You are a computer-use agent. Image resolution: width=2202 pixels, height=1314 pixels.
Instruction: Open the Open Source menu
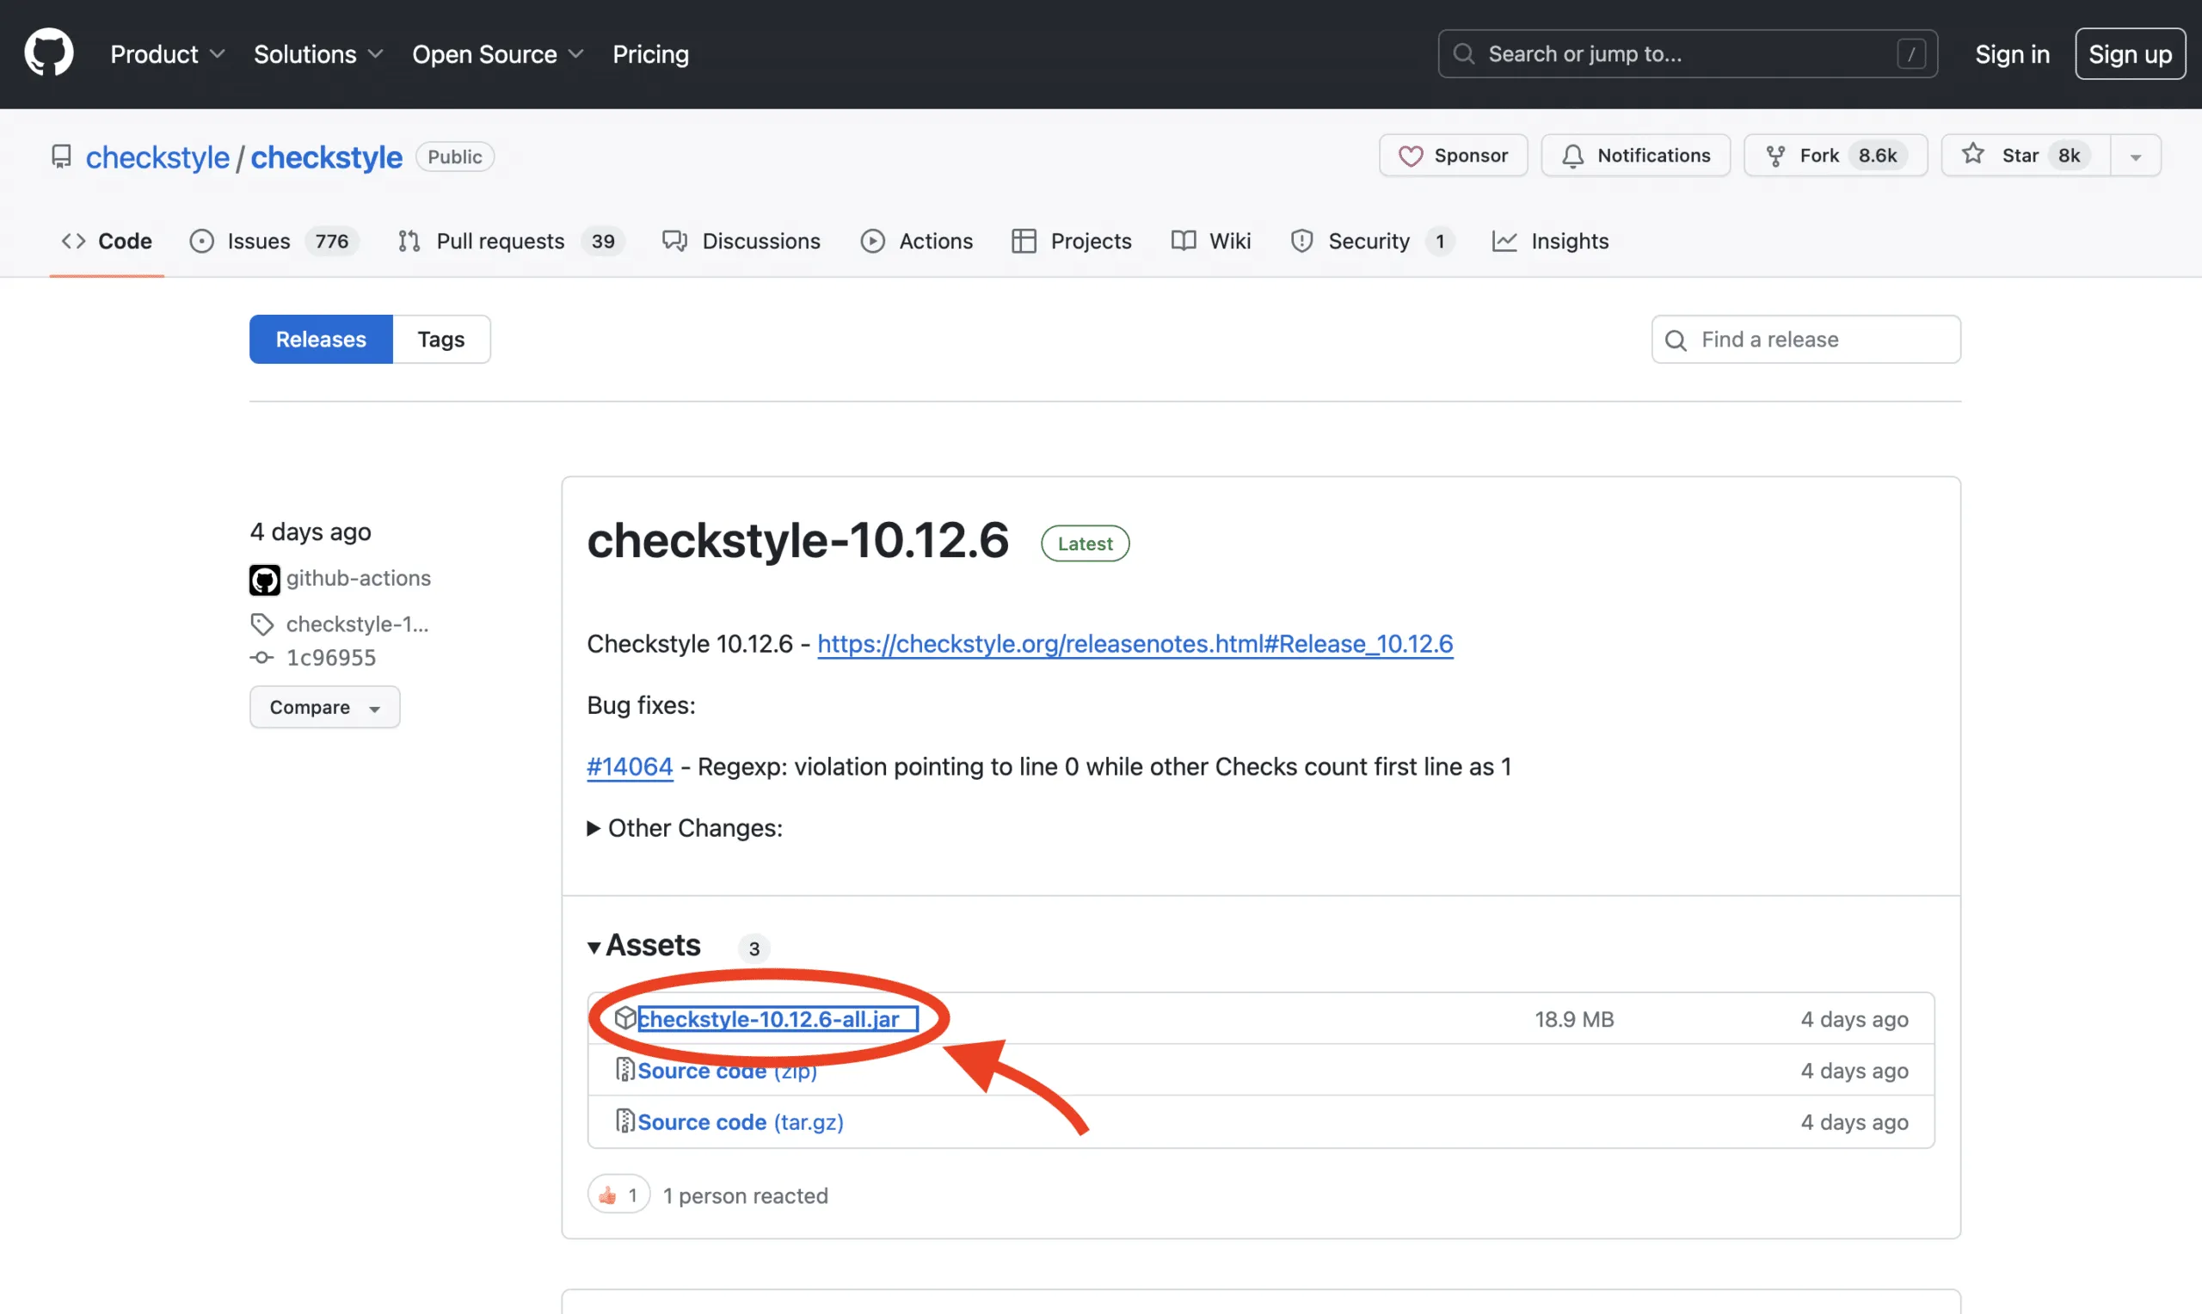pyautogui.click(x=497, y=54)
